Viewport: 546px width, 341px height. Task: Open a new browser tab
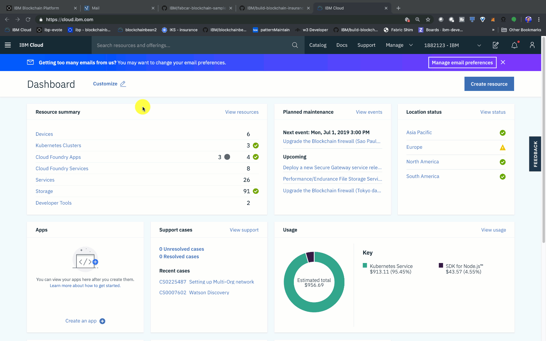click(398, 8)
